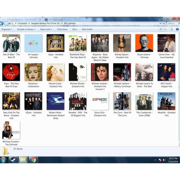180x180 pixels.
Task: Select The Corrs - Best Of The Corrs cover
Action: click(x=122, y=101)
